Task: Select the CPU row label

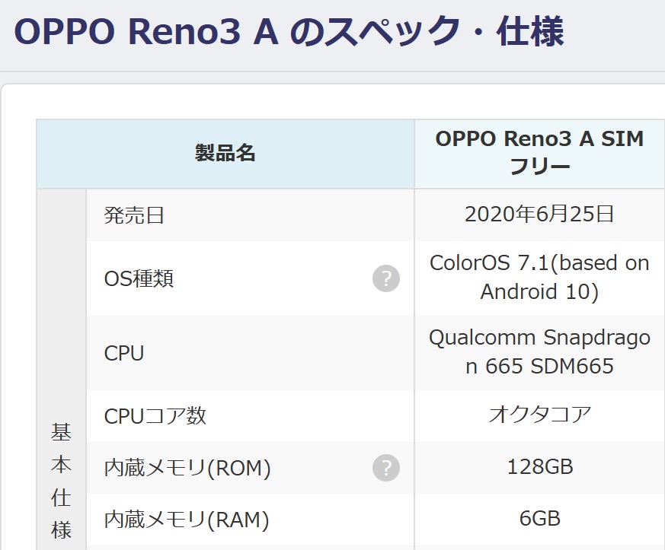Action: (124, 353)
